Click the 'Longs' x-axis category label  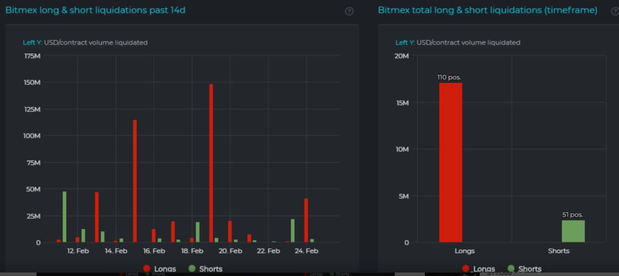(464, 251)
